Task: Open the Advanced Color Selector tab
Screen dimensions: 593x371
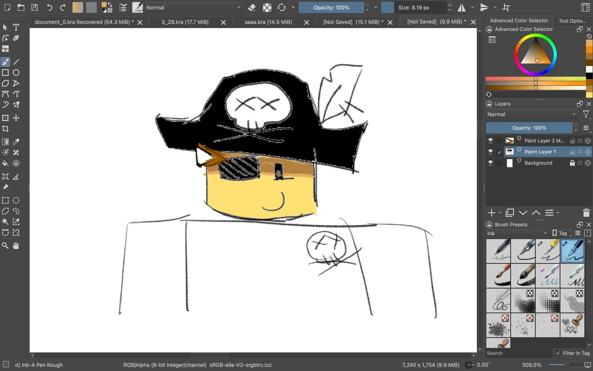Action: [x=519, y=20]
